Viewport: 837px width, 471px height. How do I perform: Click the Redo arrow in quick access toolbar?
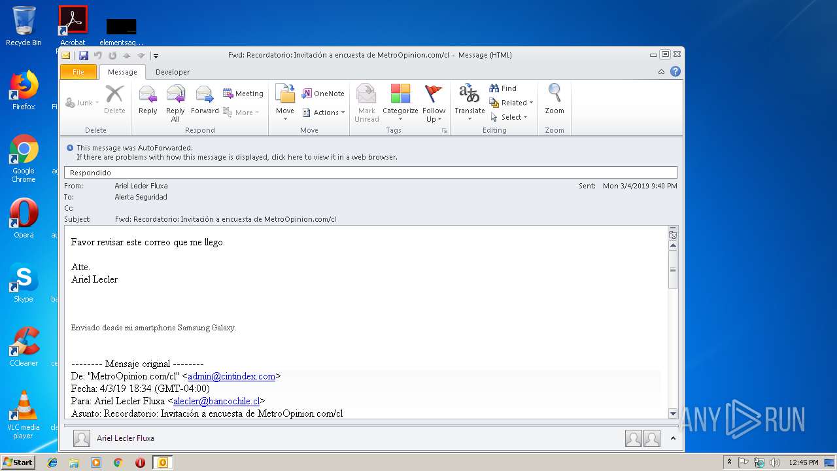point(112,56)
